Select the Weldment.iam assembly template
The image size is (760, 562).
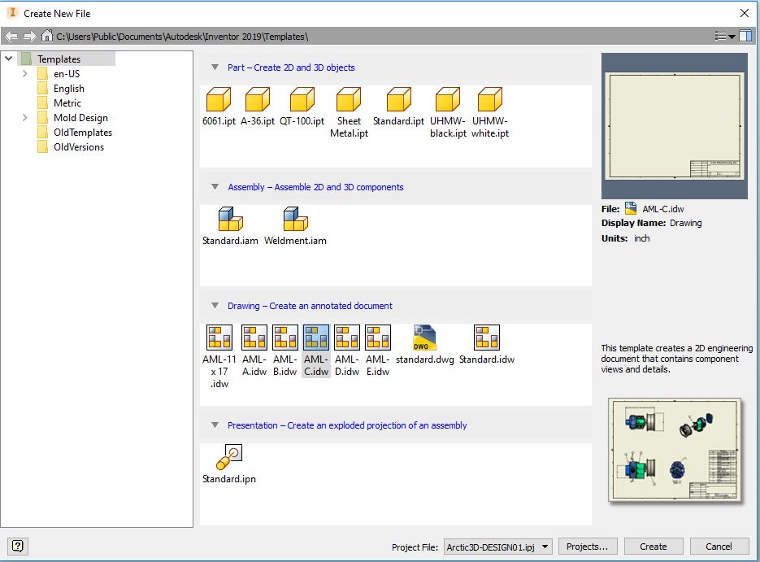295,220
